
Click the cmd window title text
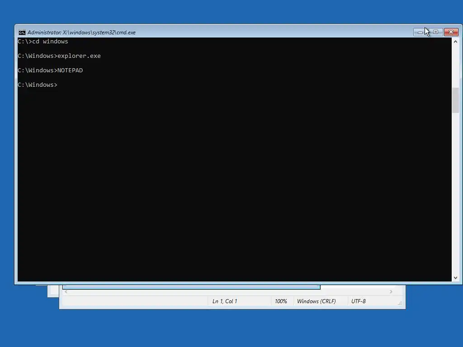click(81, 33)
